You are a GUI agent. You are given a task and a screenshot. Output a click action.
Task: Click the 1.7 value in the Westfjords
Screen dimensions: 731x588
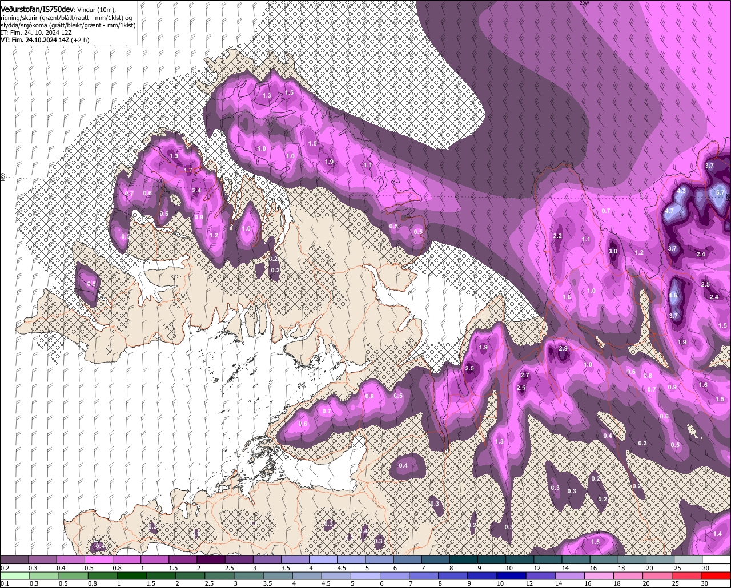tap(188, 170)
